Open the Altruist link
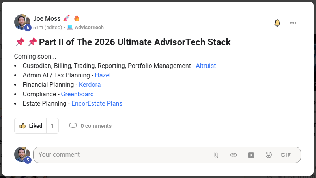 click(x=206, y=66)
